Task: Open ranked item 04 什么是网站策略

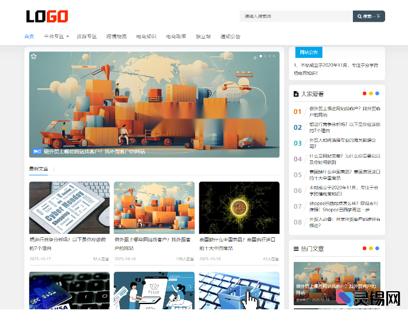Action: (x=345, y=159)
